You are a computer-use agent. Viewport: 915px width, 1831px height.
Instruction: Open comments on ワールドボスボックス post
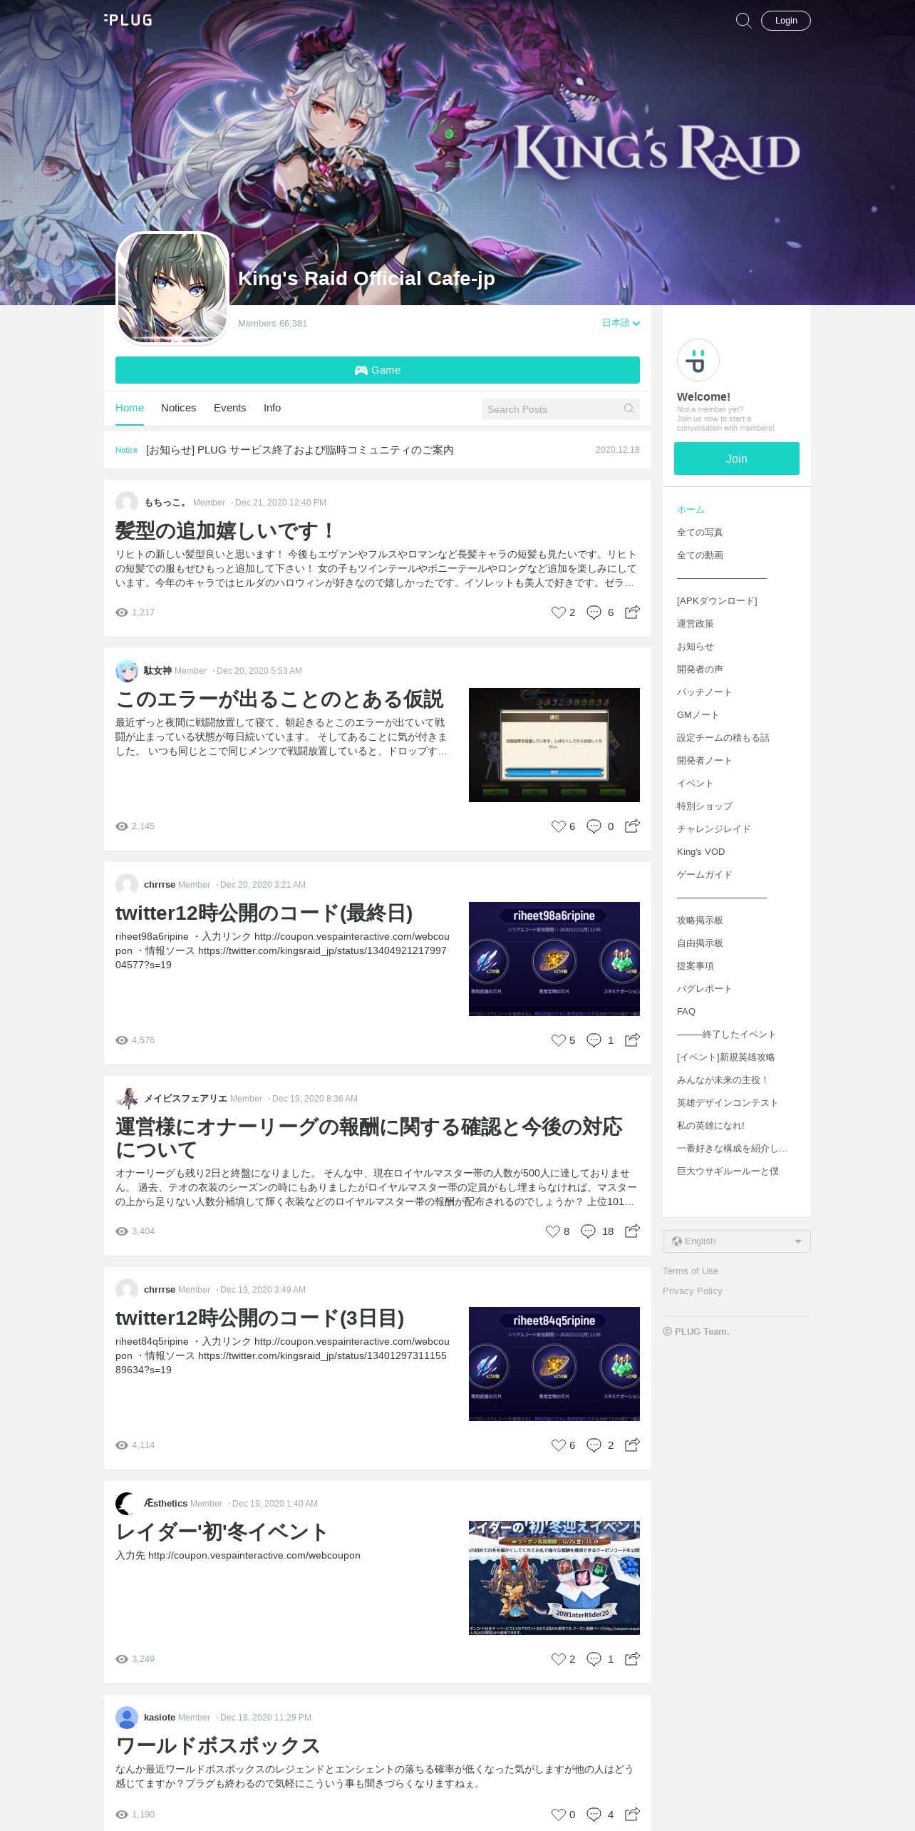pos(594,1815)
